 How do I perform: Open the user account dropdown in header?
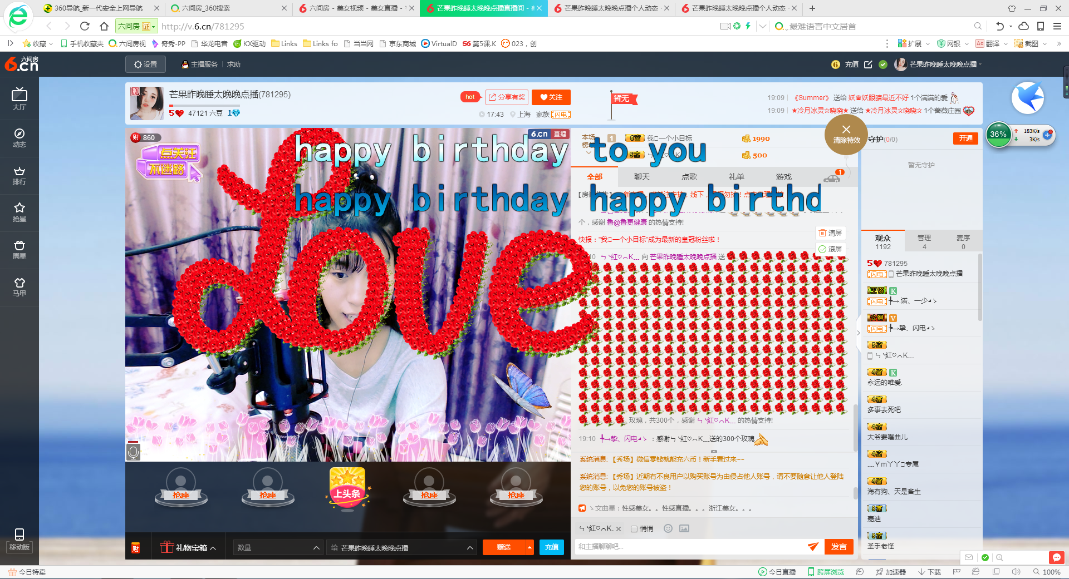pyautogui.click(x=938, y=65)
